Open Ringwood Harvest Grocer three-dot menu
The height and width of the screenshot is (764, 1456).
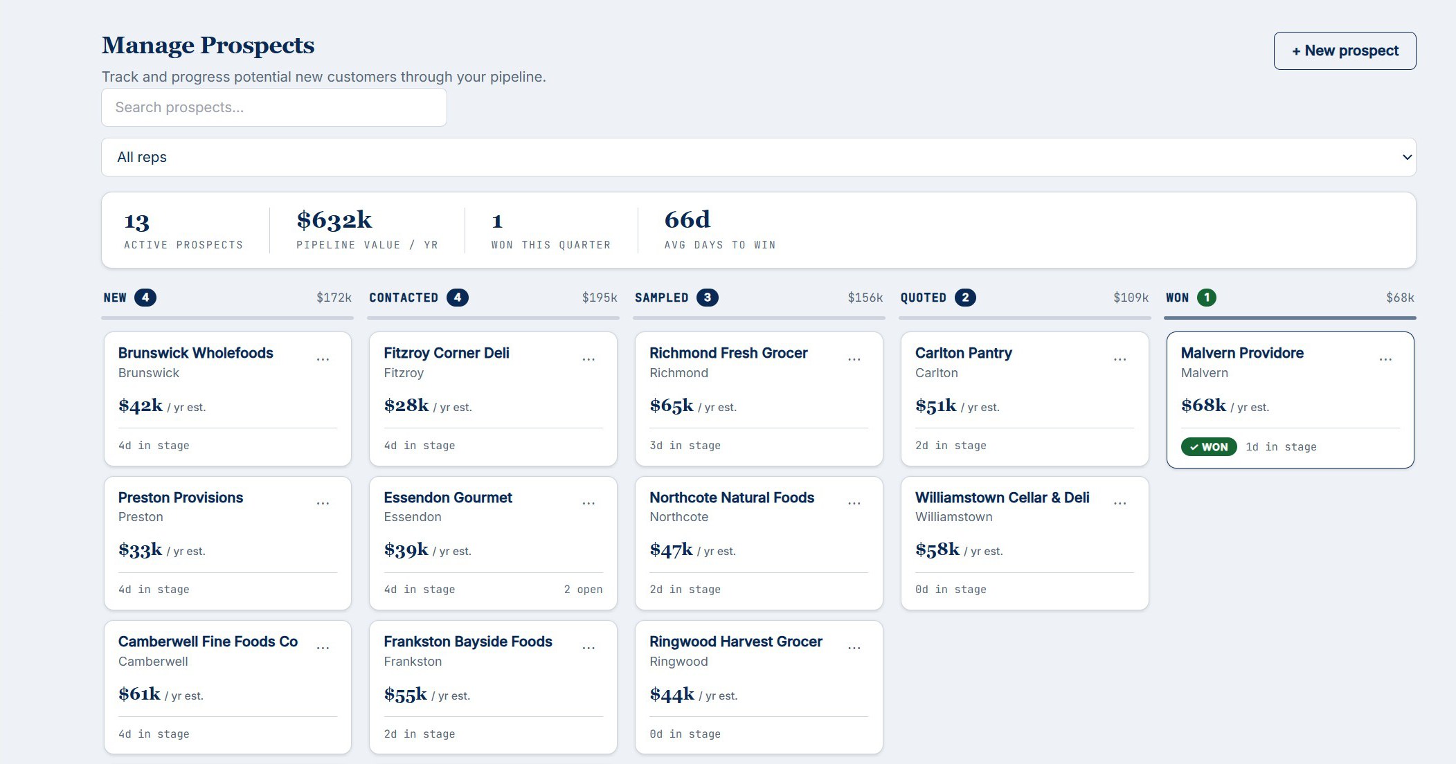pos(854,648)
